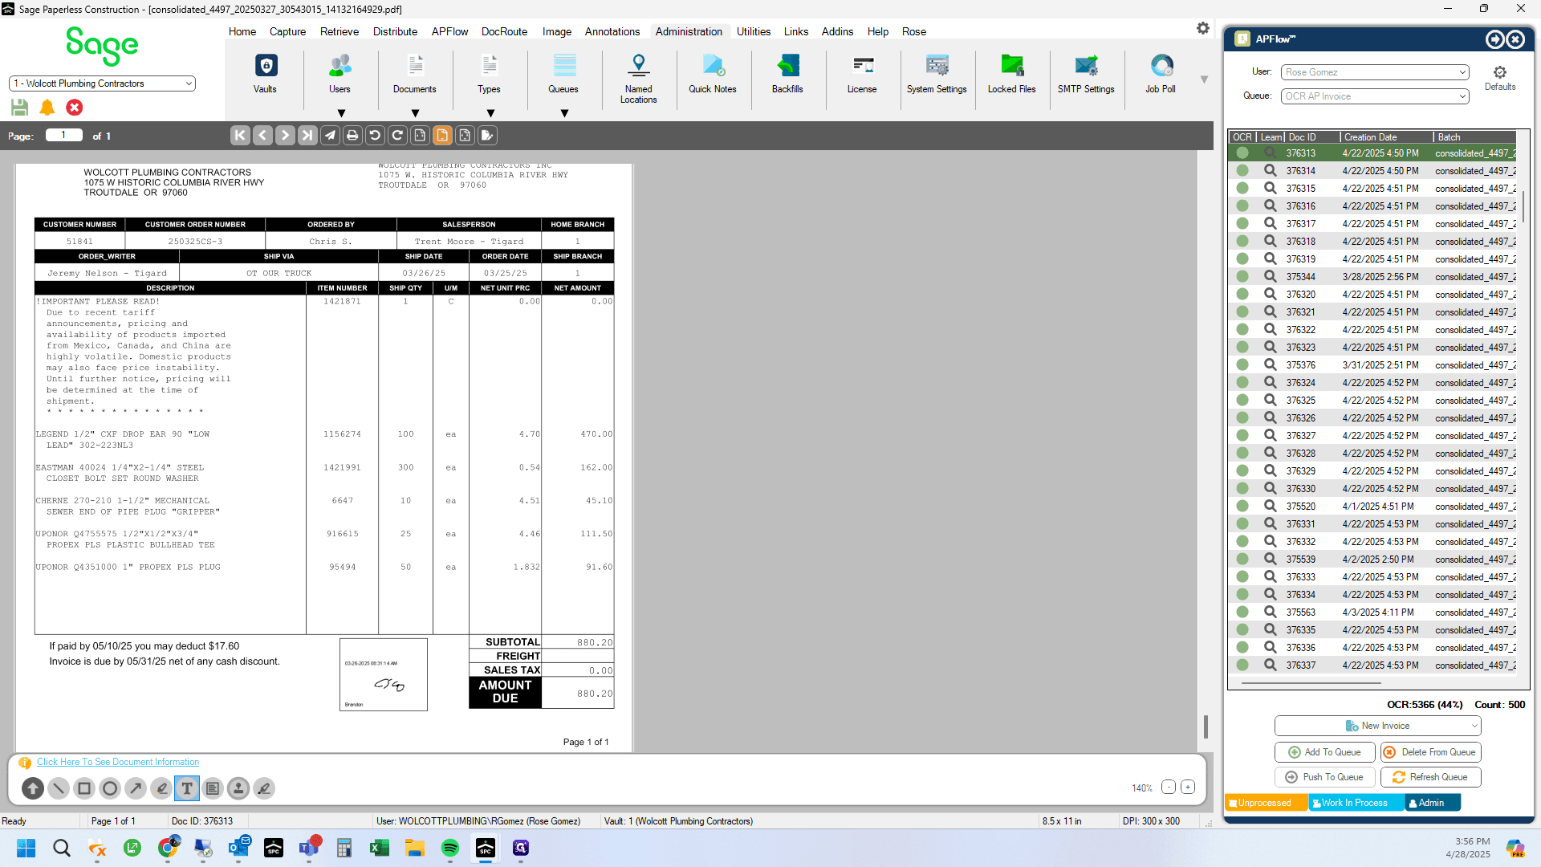Viewport: 1541px width, 867px height.
Task: Rotate the page counterclockwise
Action: (375, 136)
